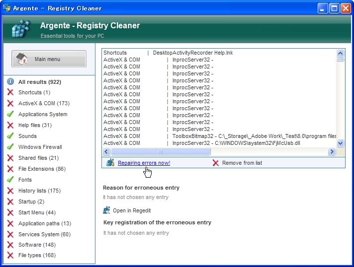Click scroll right arrow of results list
Screen dimensions: 354x267
click(x=332, y=152)
